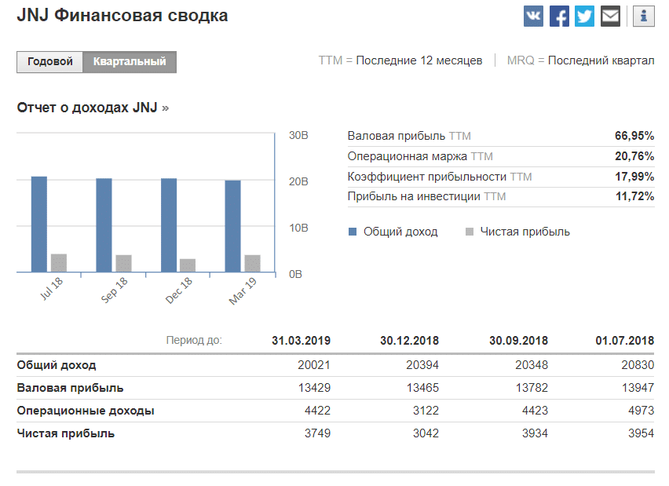The image size is (669, 486).
Task: Click the 17,99% profit ratio value
Action: 634,177
